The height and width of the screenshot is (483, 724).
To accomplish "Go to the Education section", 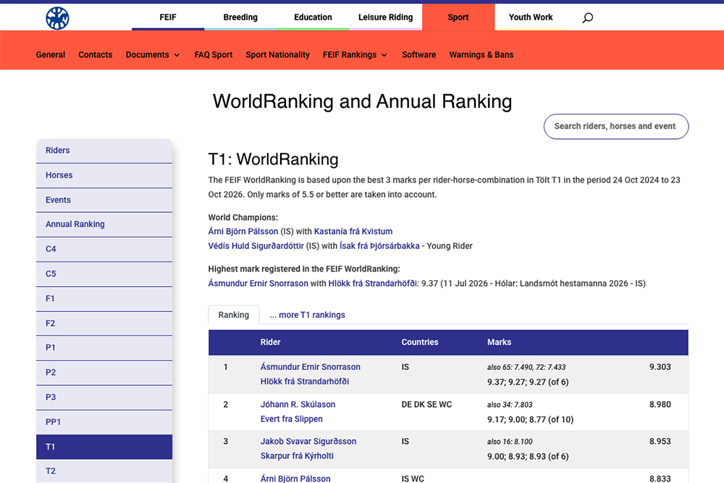I will tap(313, 17).
